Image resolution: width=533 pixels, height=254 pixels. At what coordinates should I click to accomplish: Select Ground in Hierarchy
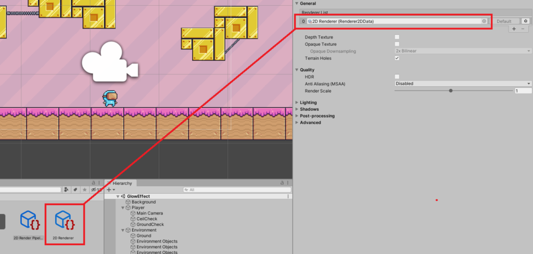tap(144, 236)
